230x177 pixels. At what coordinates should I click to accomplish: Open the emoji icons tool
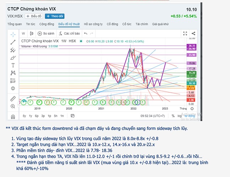point(13,88)
